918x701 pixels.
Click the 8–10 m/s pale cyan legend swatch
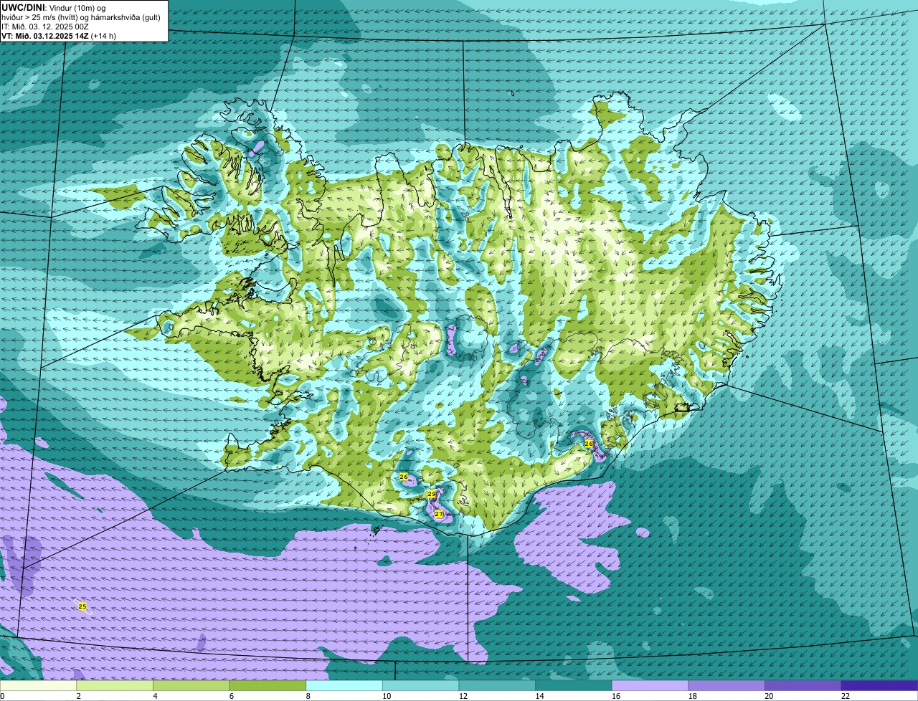coord(344,685)
